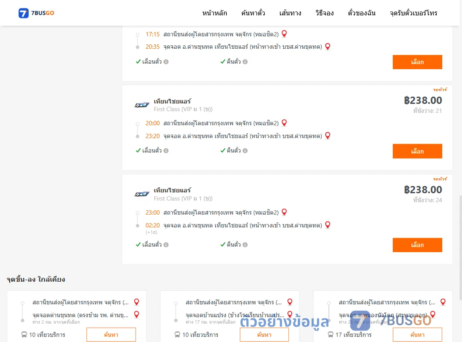
Task: Click bus operator logo on 20:00 trip card
Action: click(x=142, y=105)
